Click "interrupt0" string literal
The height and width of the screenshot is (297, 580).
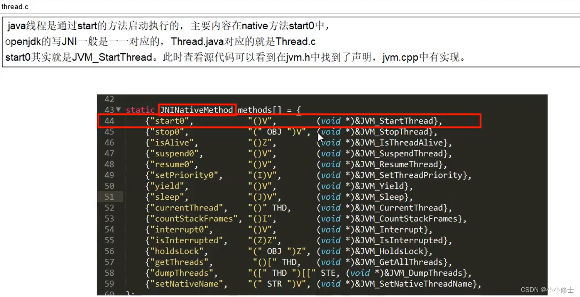click(x=179, y=229)
